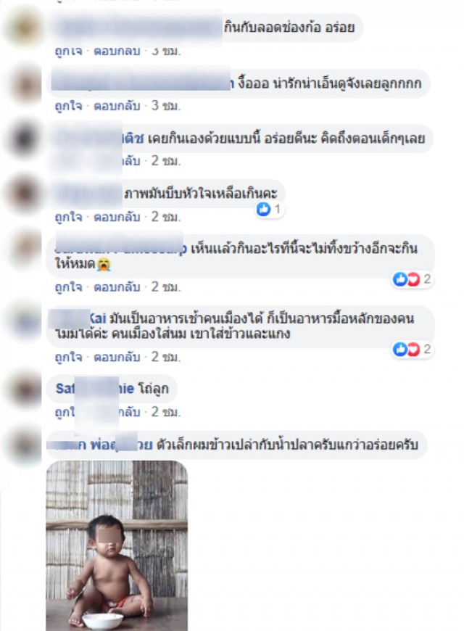The width and height of the screenshot is (464, 631).
Task: Click avatar beside ภาพมันบีบหัวใจ comment
Action: tap(24, 194)
